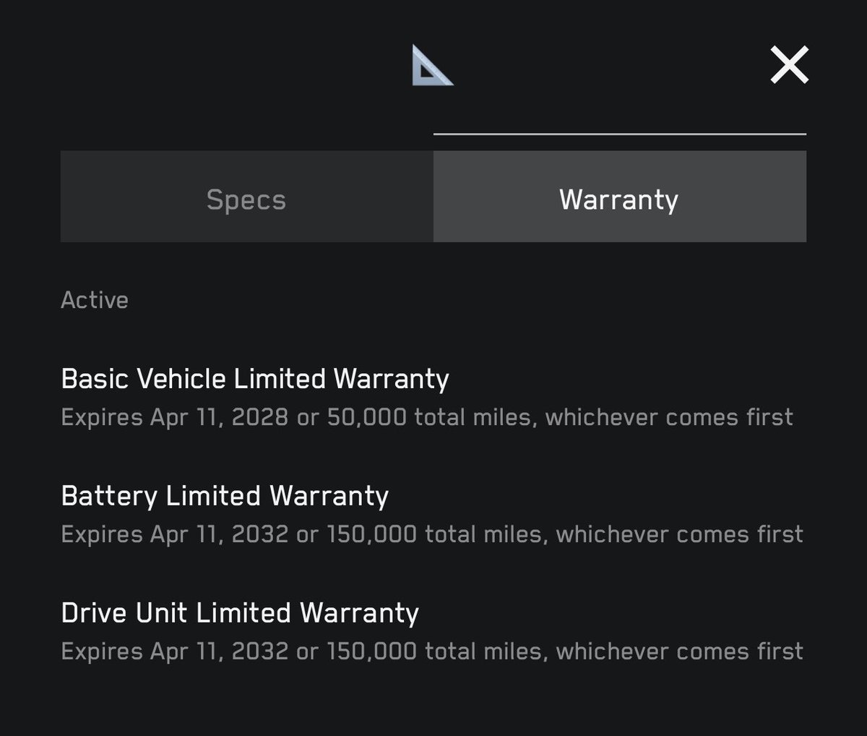Click the Drive Unit Apr 11, 2032 date
This screenshot has height=736, width=867.
coord(219,651)
